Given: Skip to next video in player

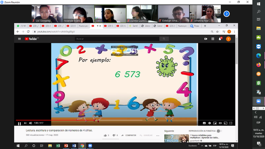Looking at the screenshot, I should (25, 123).
